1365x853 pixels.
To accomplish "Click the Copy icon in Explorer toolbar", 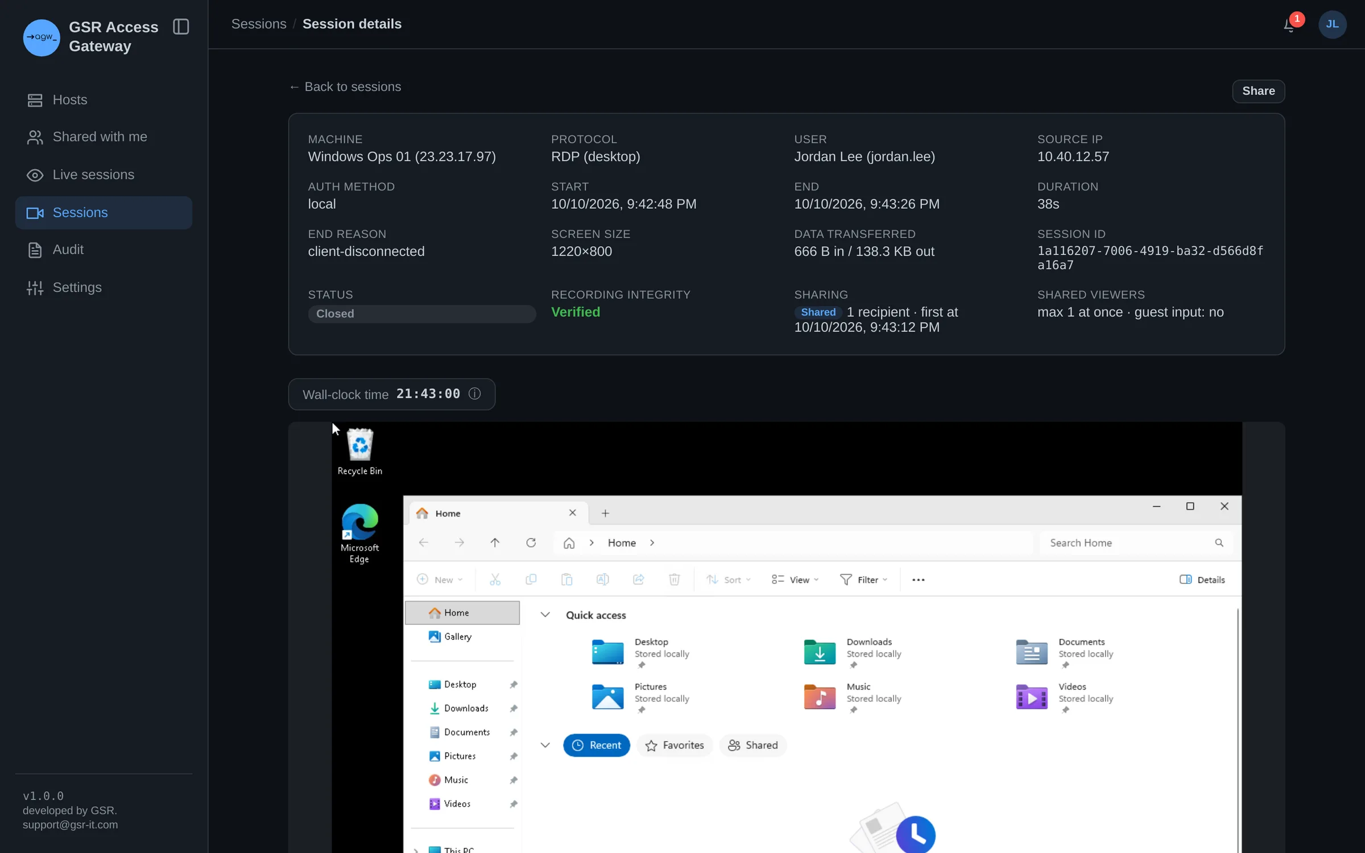I will pos(531,579).
